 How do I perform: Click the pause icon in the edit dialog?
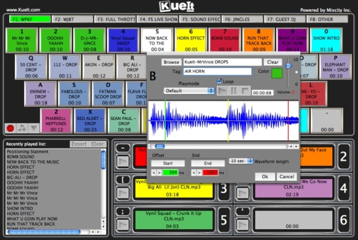[x=234, y=91]
